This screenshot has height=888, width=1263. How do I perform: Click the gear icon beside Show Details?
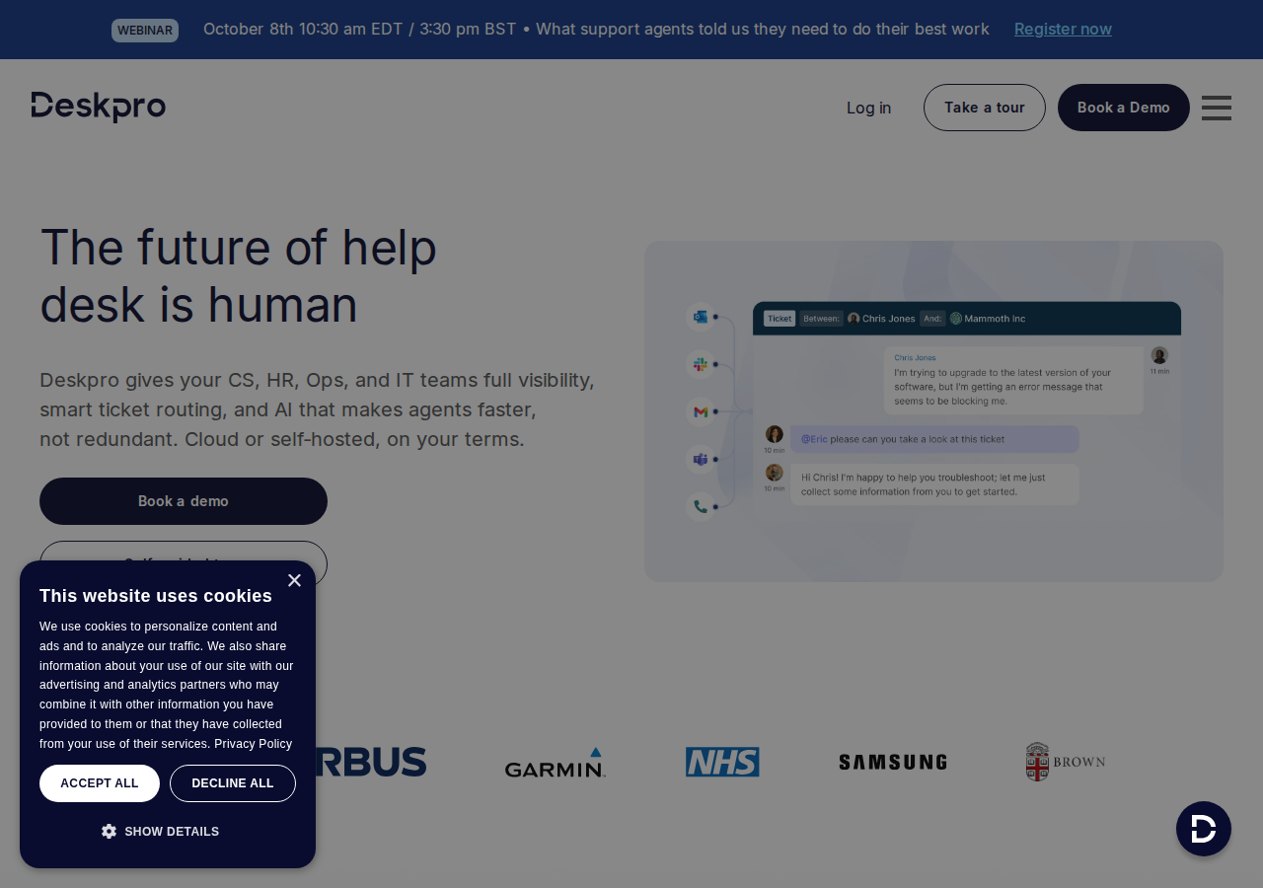109,832
